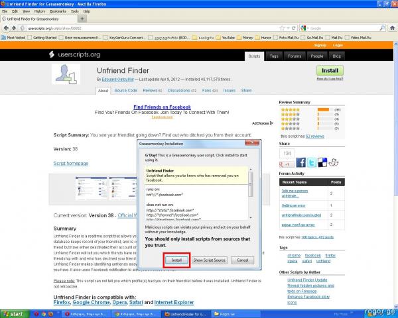Image resolution: width=398 pixels, height=318 pixels.
Task: Click the Windows start button
Action: (x=14, y=314)
